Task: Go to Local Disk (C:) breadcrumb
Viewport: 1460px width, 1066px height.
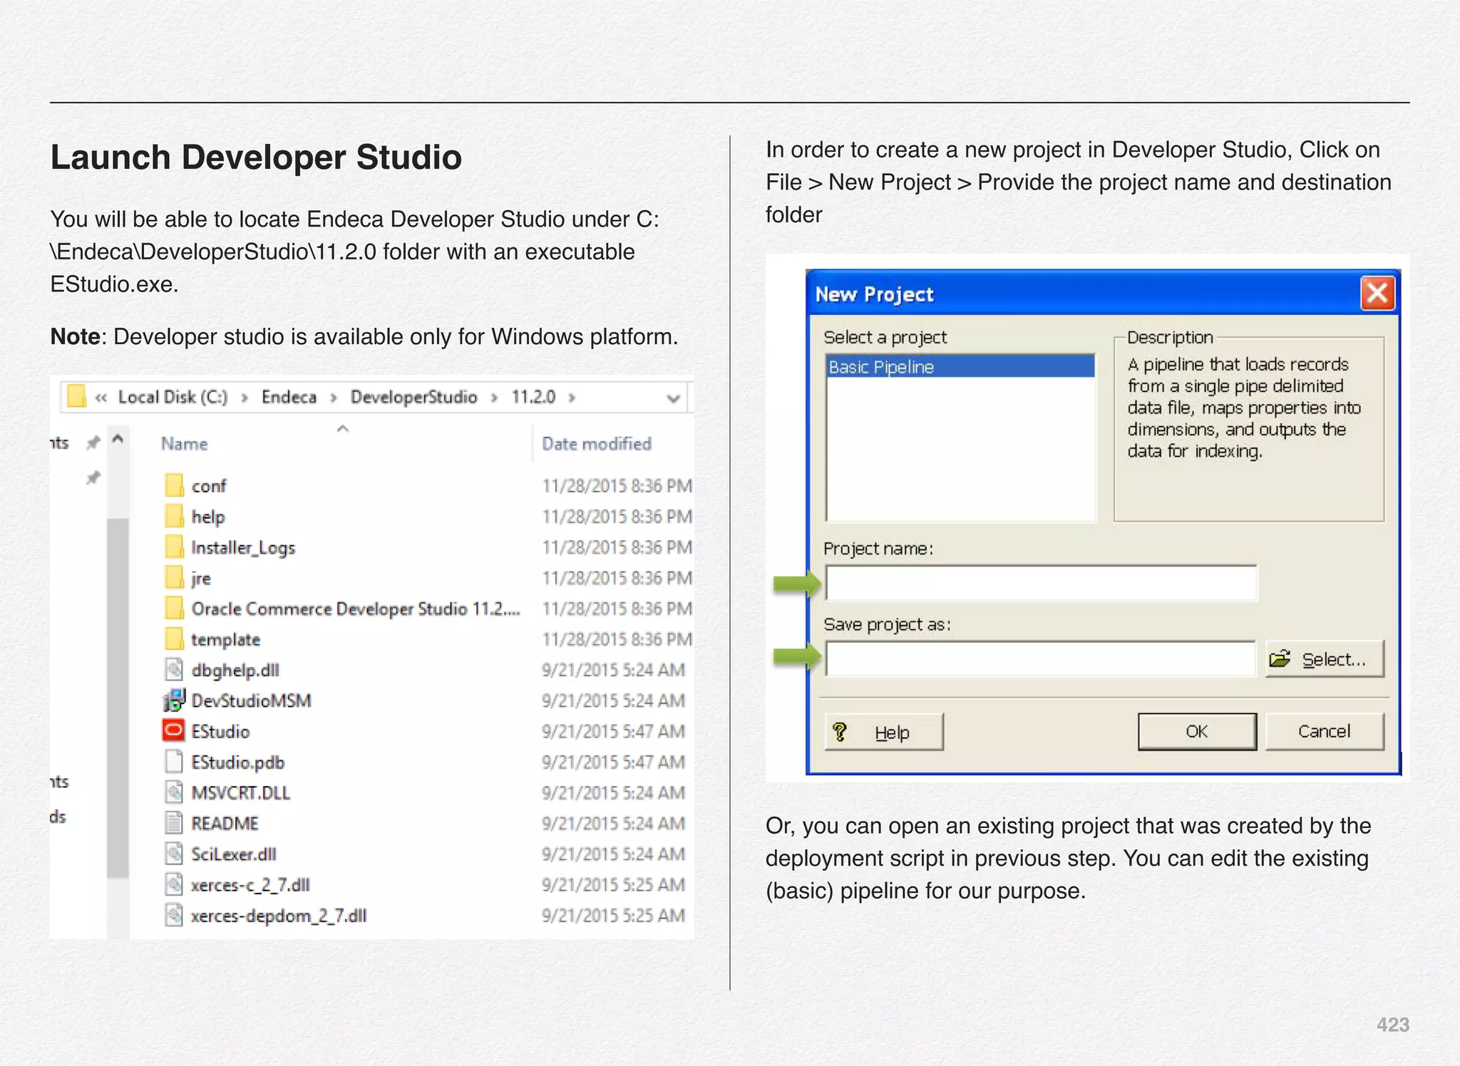Action: 173,397
